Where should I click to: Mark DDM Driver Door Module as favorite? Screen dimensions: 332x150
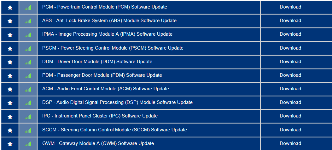[10, 62]
